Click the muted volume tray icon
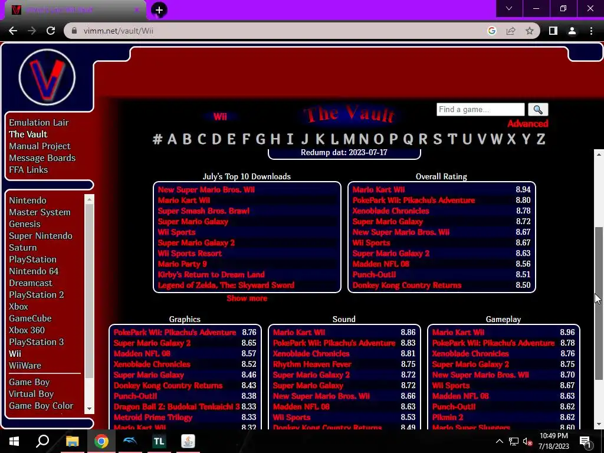This screenshot has width=604, height=453. point(527,441)
